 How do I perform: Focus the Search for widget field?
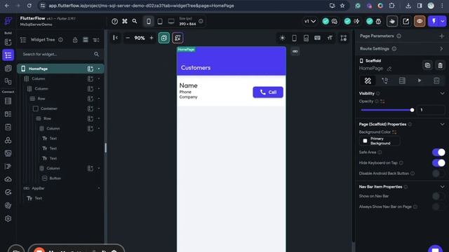pyautogui.click(x=60, y=55)
